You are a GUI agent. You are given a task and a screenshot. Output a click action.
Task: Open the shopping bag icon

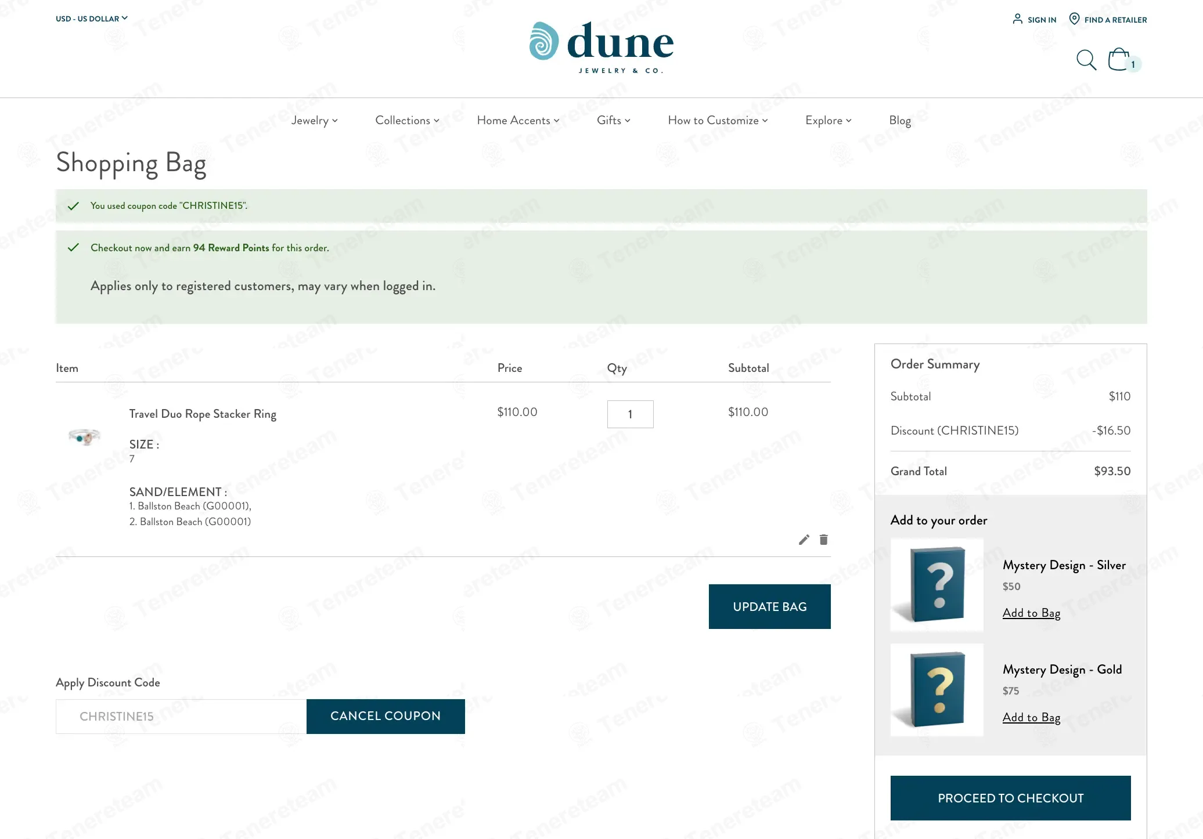1118,59
